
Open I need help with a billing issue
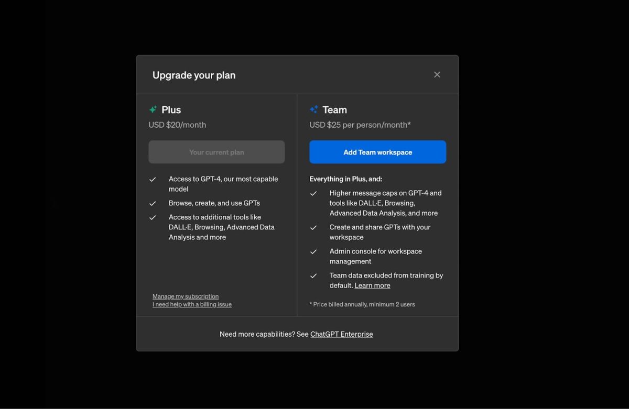click(x=192, y=304)
